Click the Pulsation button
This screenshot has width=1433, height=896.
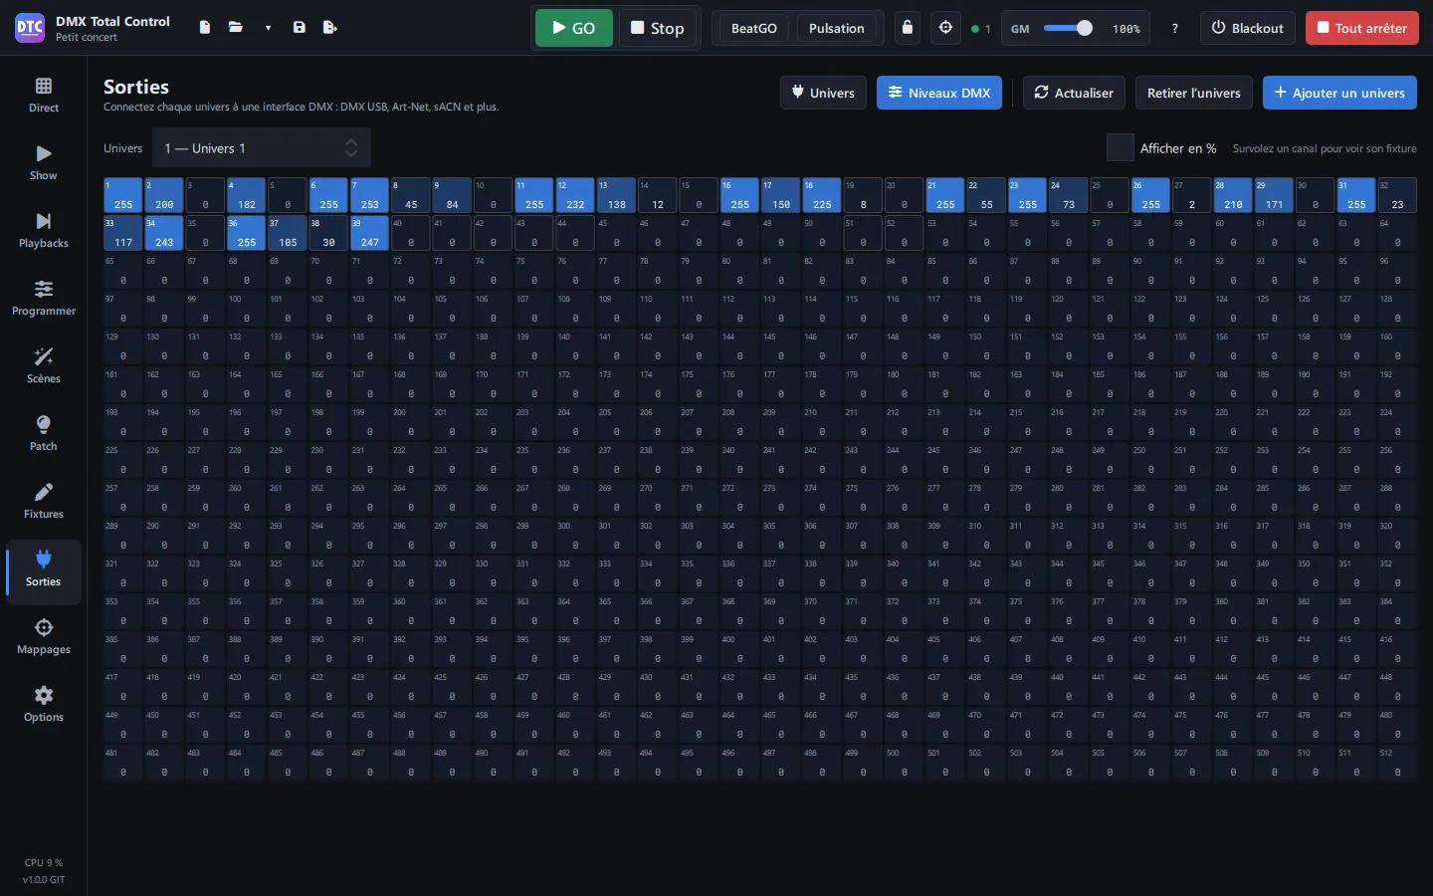[x=837, y=28]
